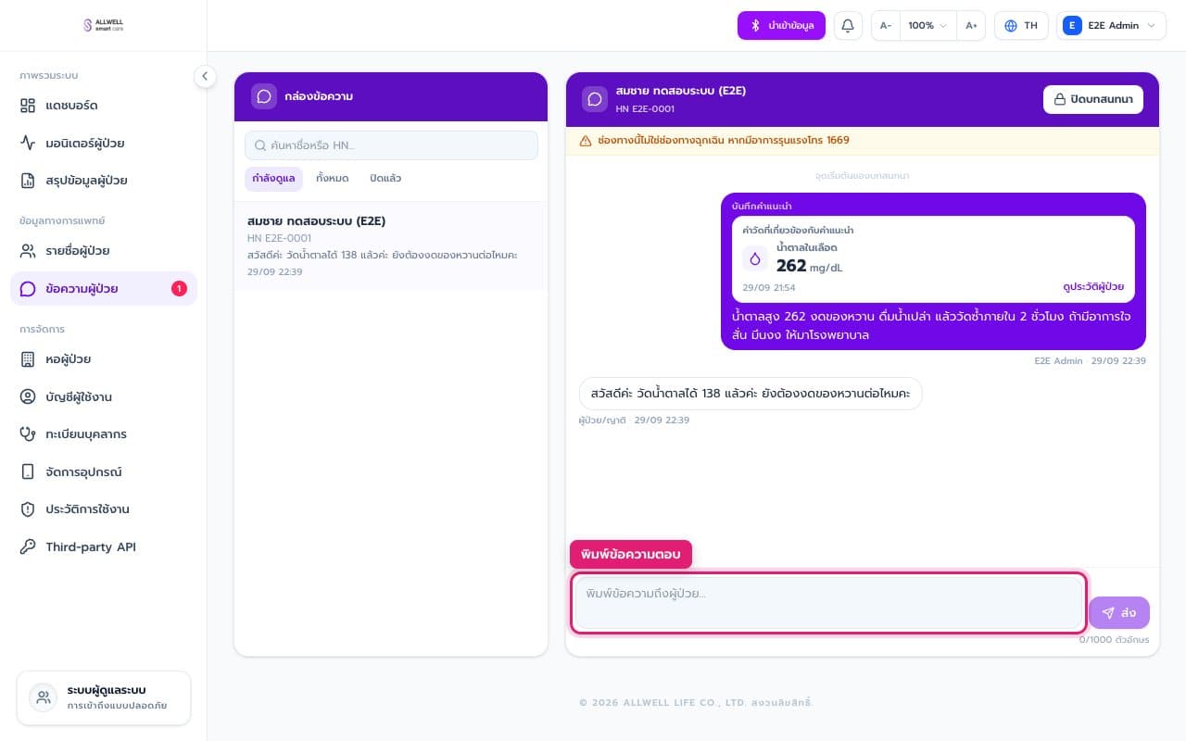
Task: Open the ดูประวัติผู้ป่วย patient history link
Action: click(x=1093, y=287)
